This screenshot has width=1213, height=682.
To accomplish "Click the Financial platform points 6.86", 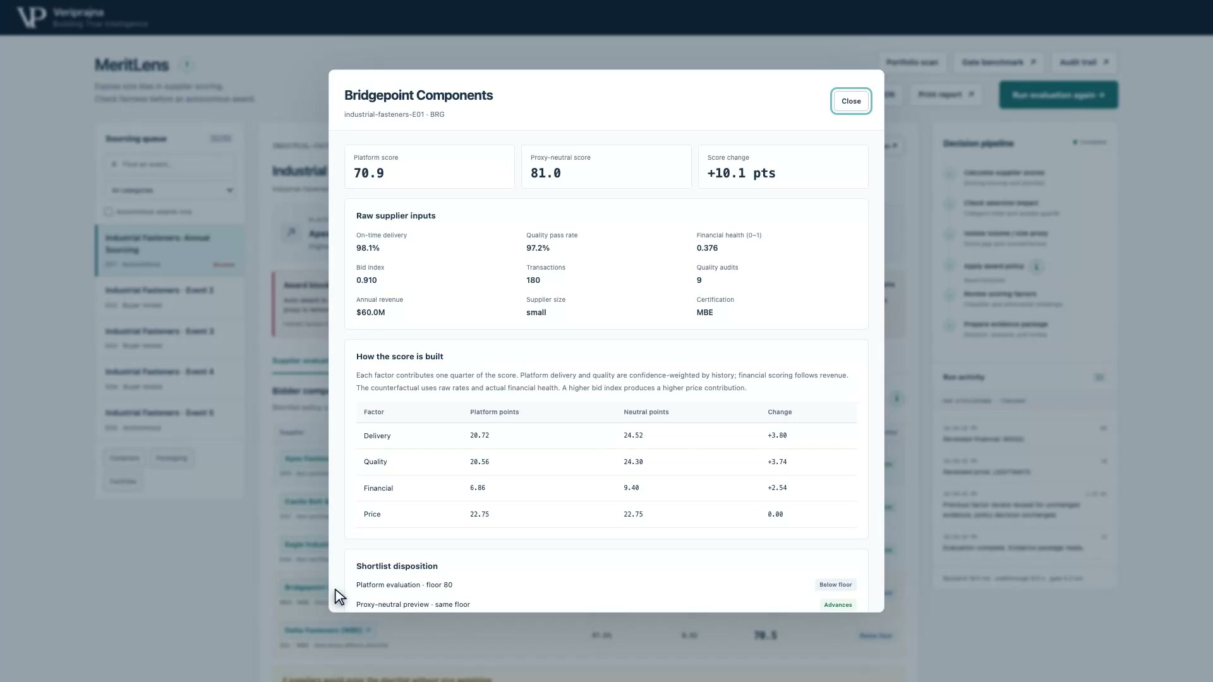I will pyautogui.click(x=478, y=488).
